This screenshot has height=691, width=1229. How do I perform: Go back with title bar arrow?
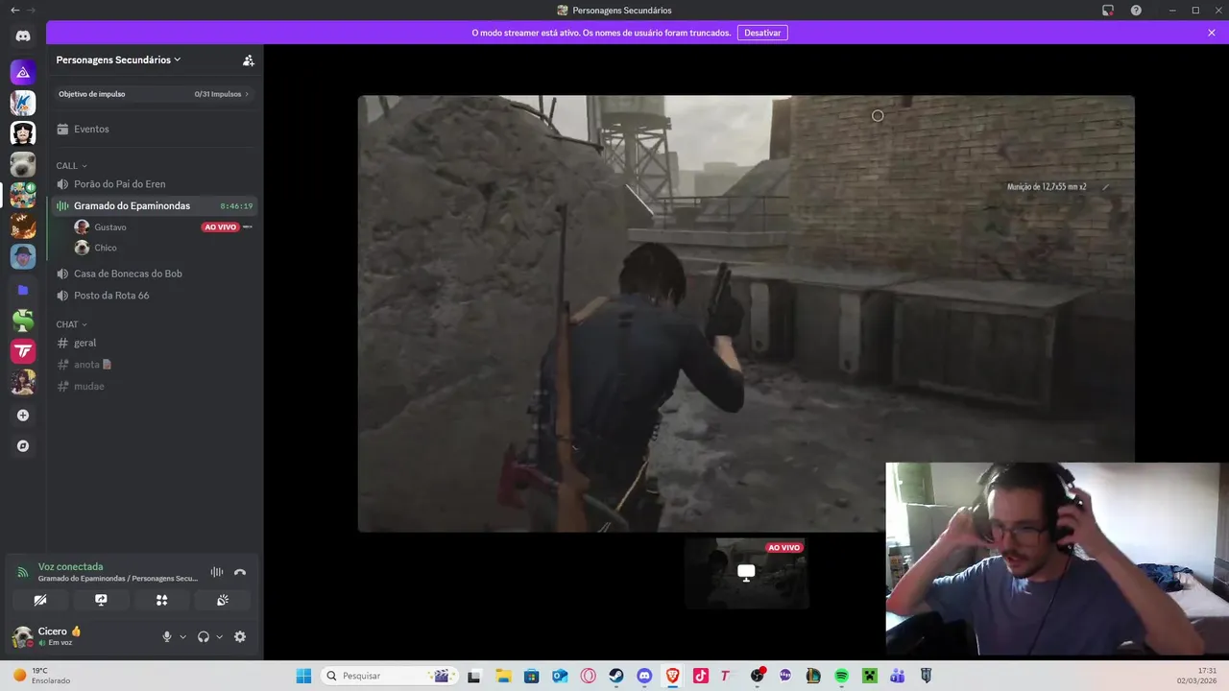(x=14, y=11)
